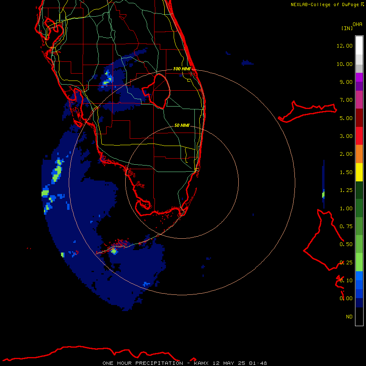Viewport: 366px width, 366px height.
Task: Click the ND no-data legend label
Action: click(x=349, y=317)
